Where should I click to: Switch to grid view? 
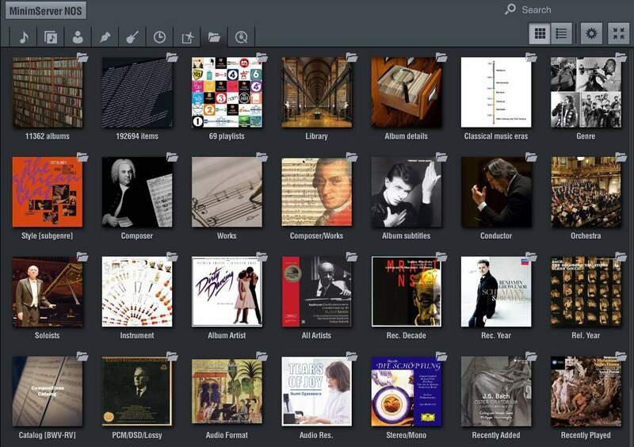click(540, 33)
